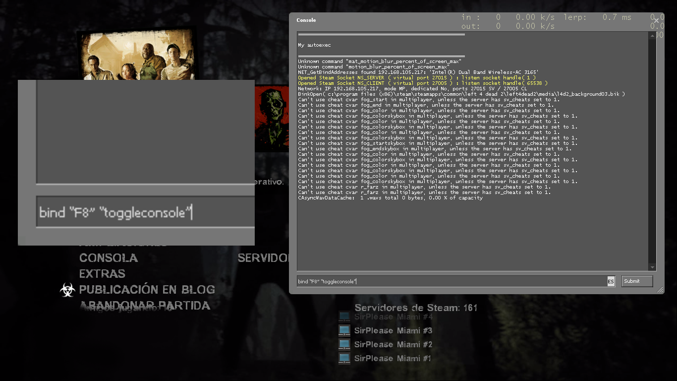The width and height of the screenshot is (677, 381).
Task: Focus the console command input field
Action: (x=452, y=281)
